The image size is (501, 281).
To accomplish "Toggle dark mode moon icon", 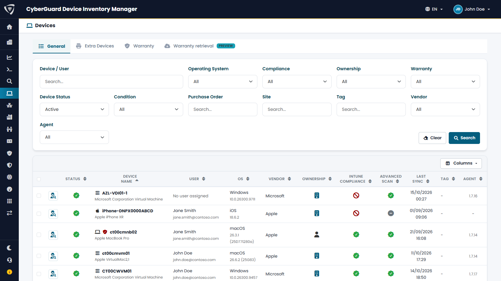I will click(x=9, y=248).
